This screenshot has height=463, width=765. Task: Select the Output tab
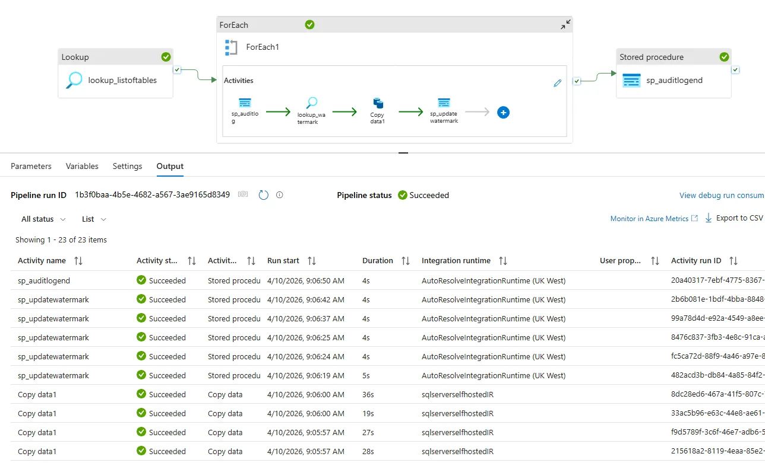[x=170, y=166]
